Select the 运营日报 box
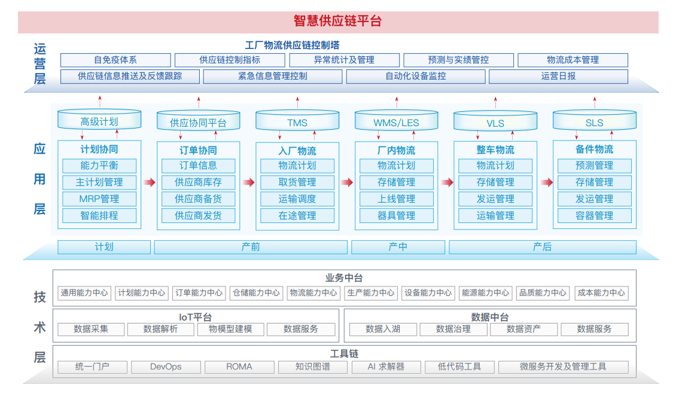Viewport: 679px width, 403px height. (x=559, y=77)
